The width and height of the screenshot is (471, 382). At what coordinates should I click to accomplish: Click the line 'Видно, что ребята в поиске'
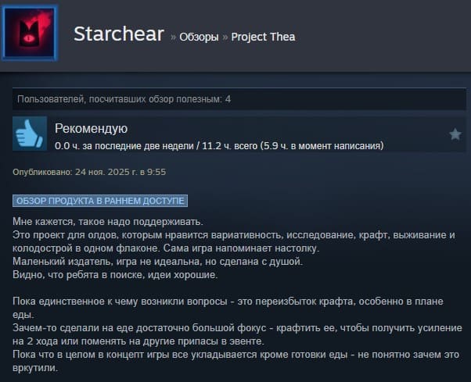pos(115,275)
